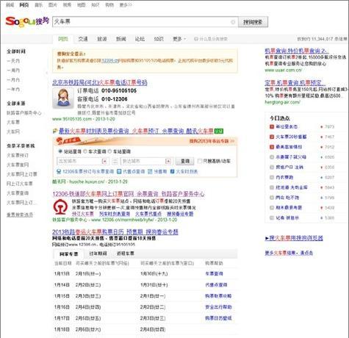This screenshot has width=349, height=338.
Task: Open 音乐 in the top navigation
Action: point(38,5)
